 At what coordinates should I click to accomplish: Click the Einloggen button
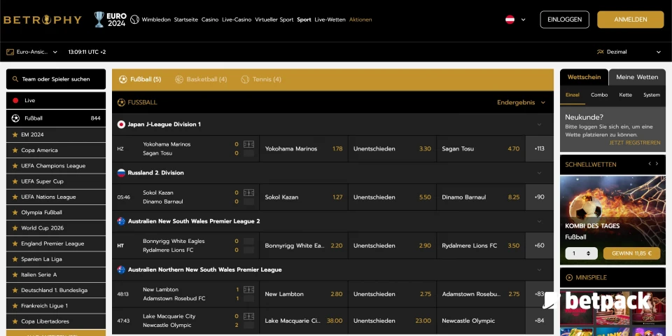pyautogui.click(x=564, y=20)
